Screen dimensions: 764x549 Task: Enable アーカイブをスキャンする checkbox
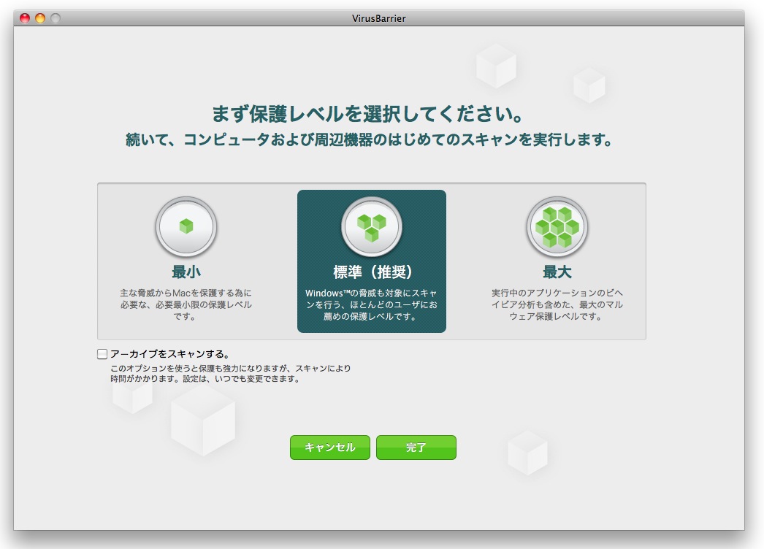tap(102, 354)
